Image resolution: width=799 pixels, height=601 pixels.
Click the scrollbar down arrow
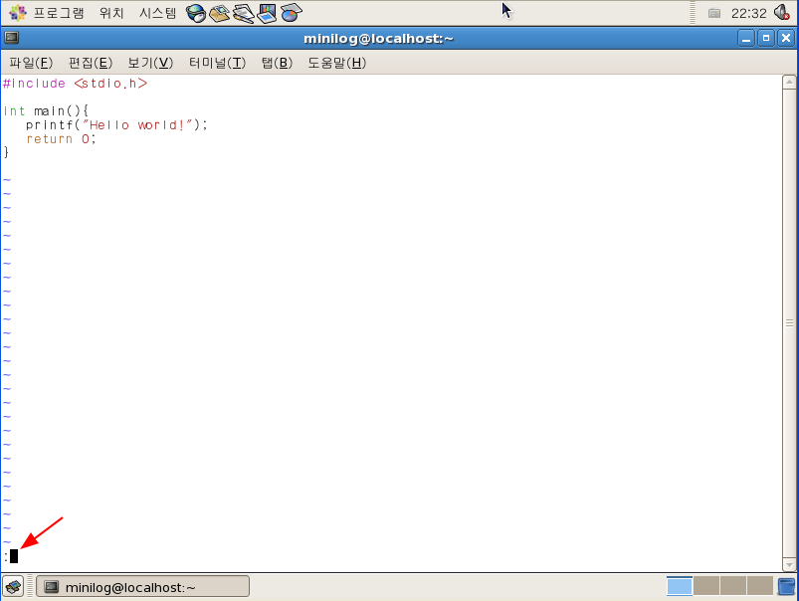pyautogui.click(x=789, y=564)
